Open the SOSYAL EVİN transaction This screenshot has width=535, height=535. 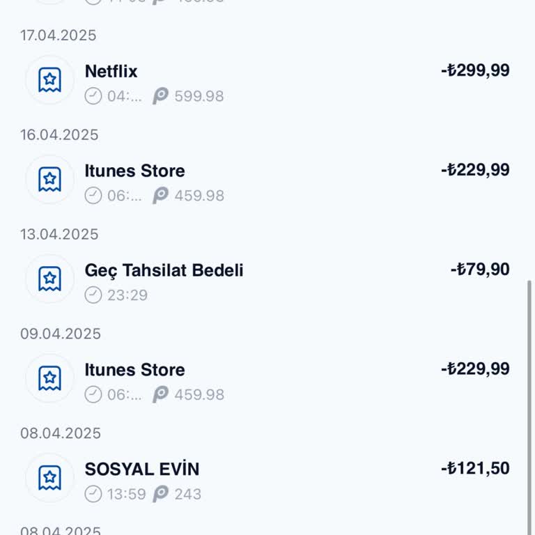[142, 470]
